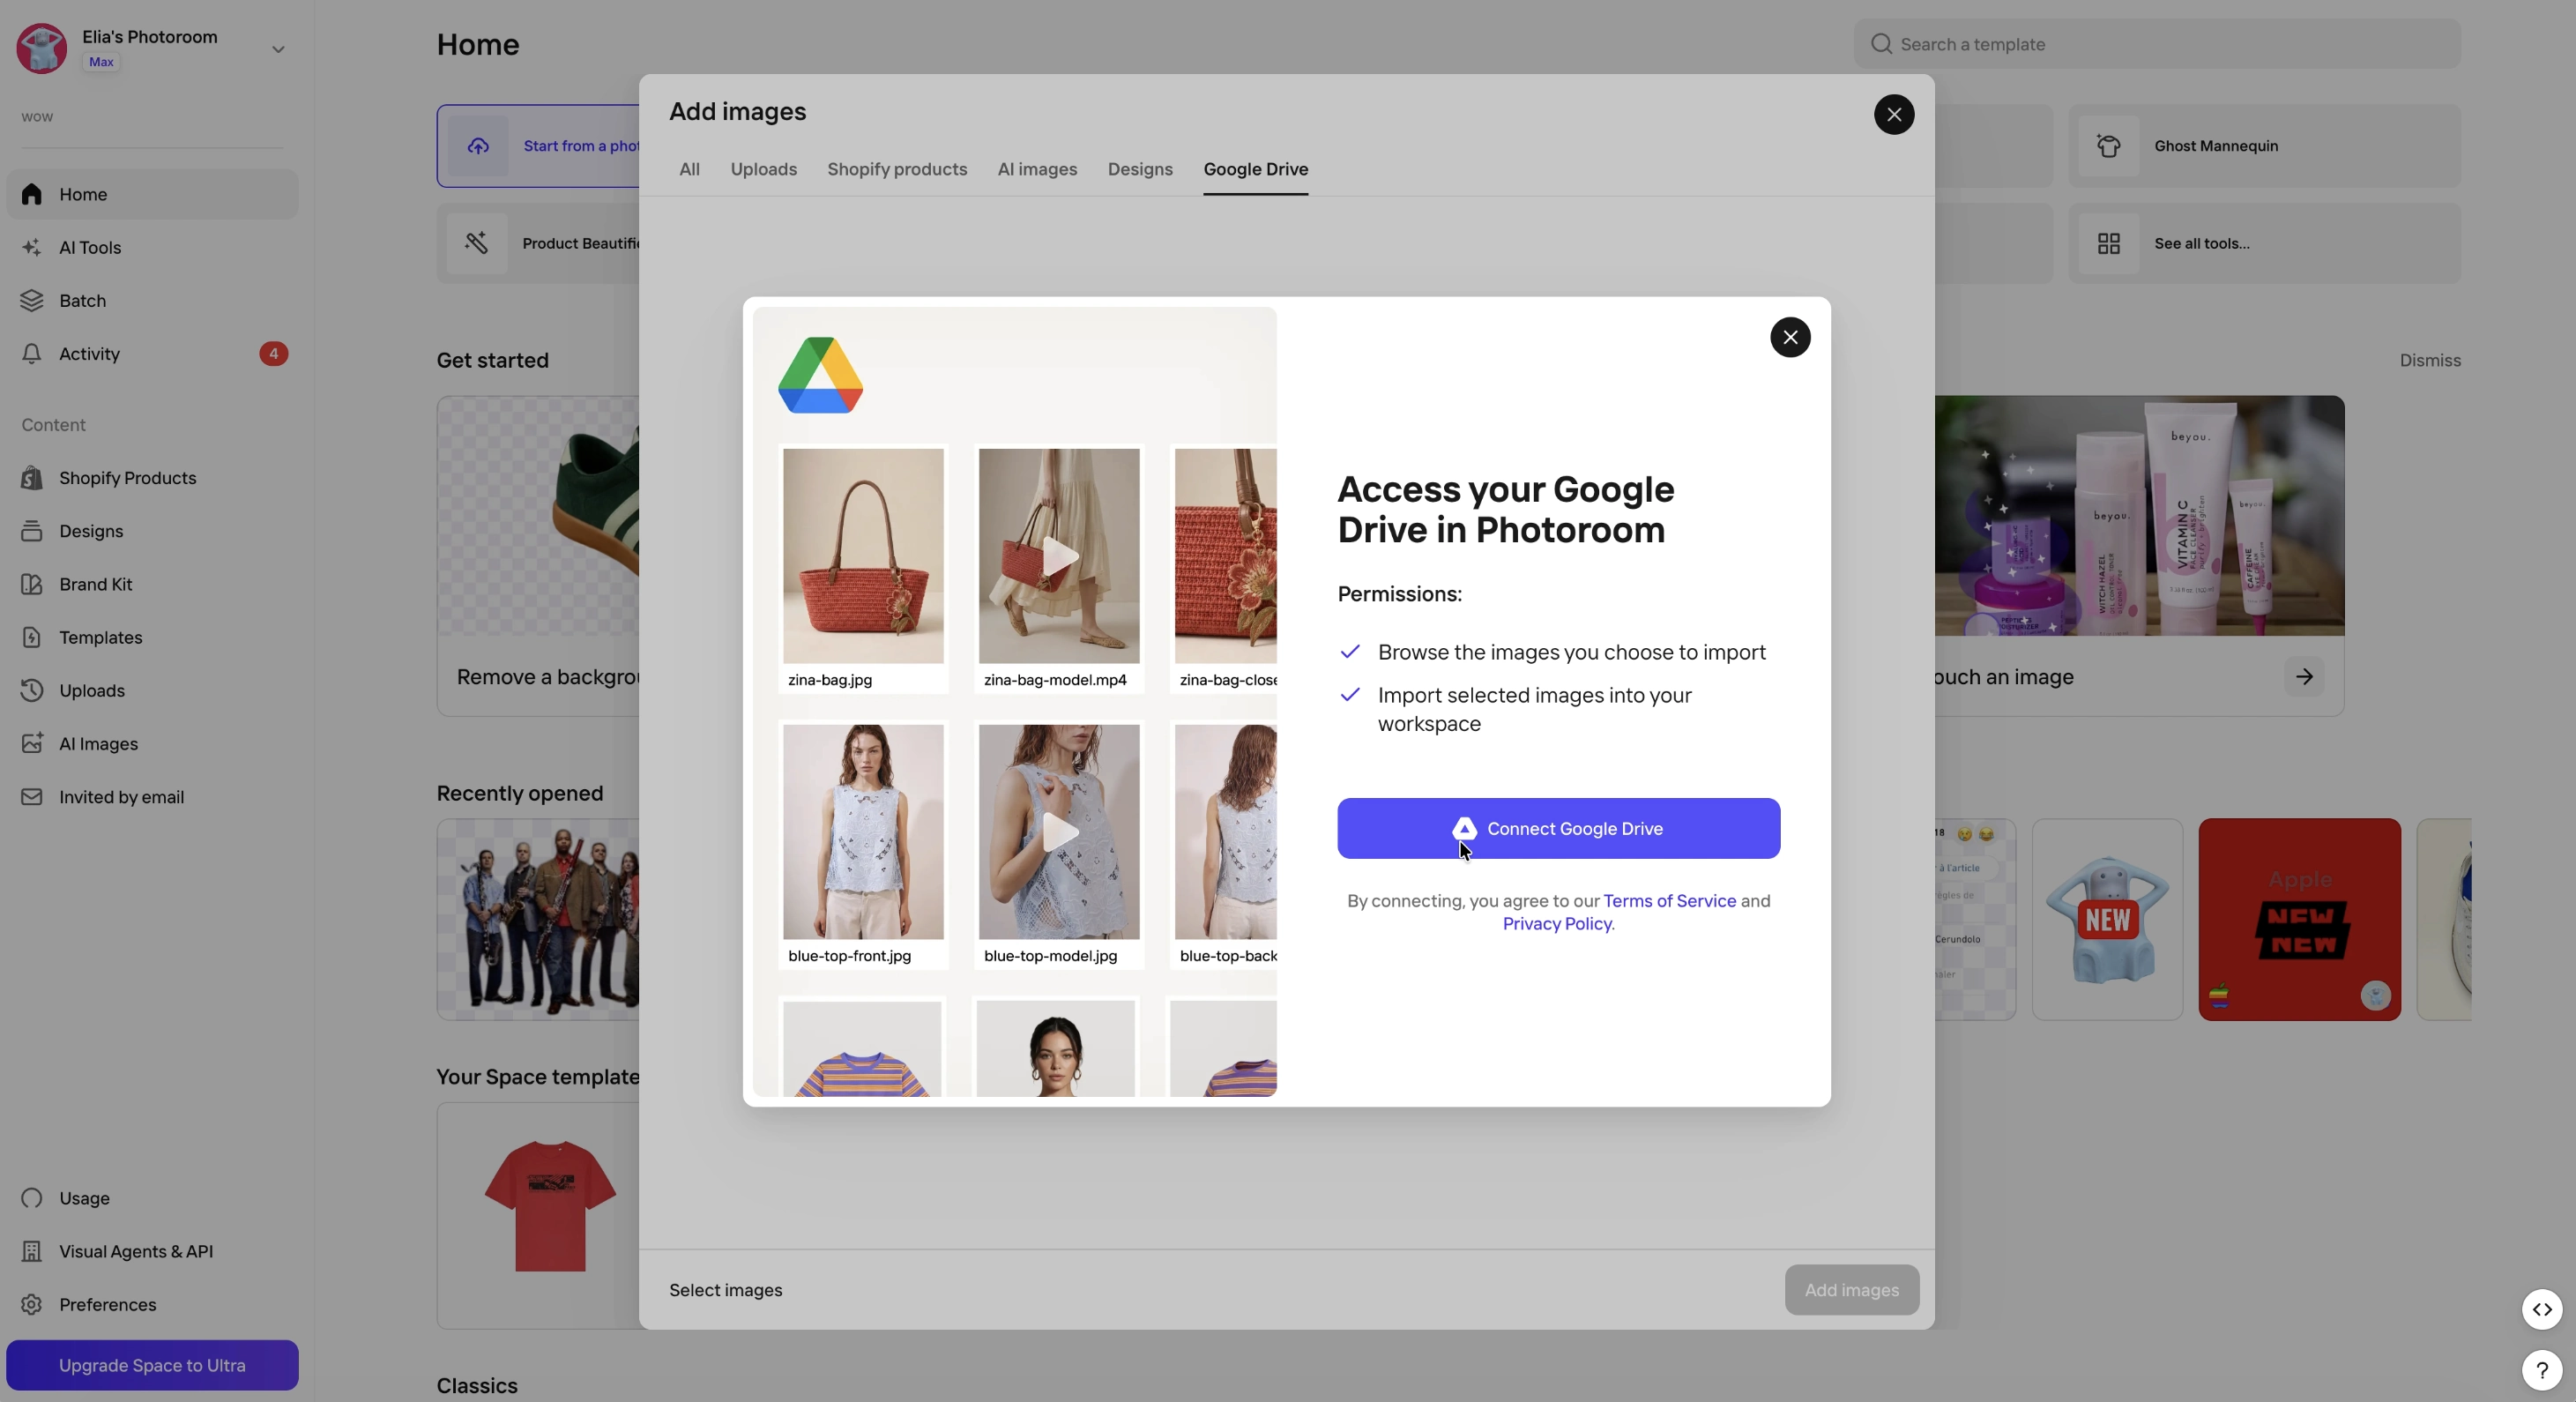
Task: Click the Search a template field
Action: pos(2157,44)
